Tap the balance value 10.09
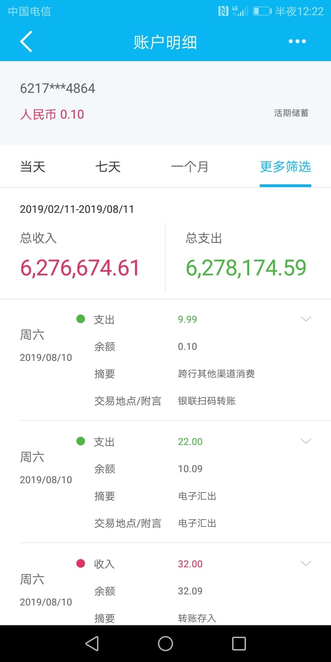 (190, 469)
